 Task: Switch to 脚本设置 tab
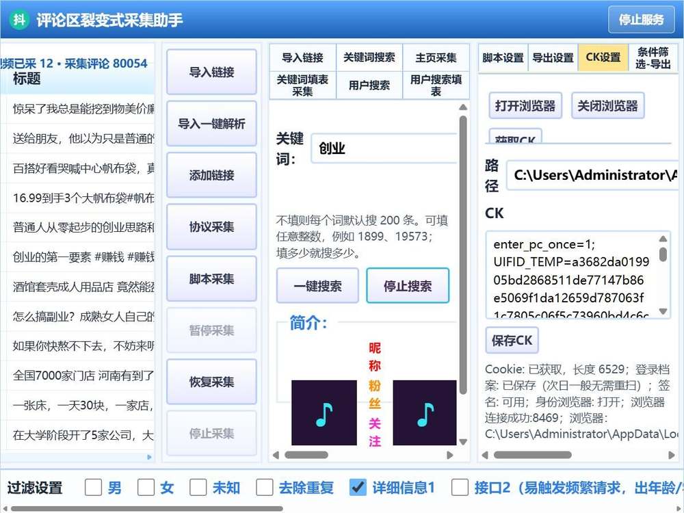(503, 57)
